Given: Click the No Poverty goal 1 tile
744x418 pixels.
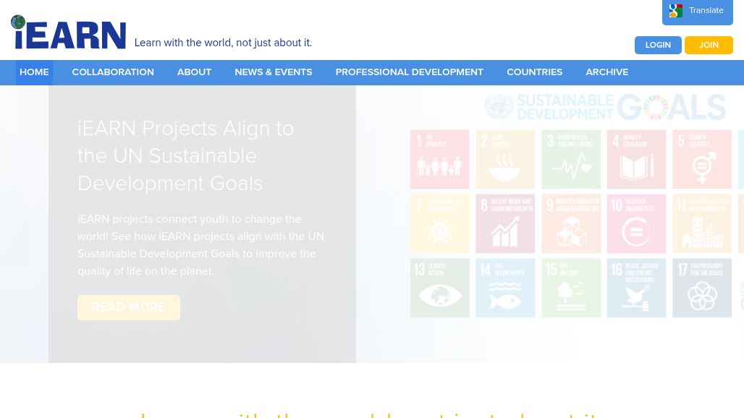Looking at the screenshot, I should point(439,159).
